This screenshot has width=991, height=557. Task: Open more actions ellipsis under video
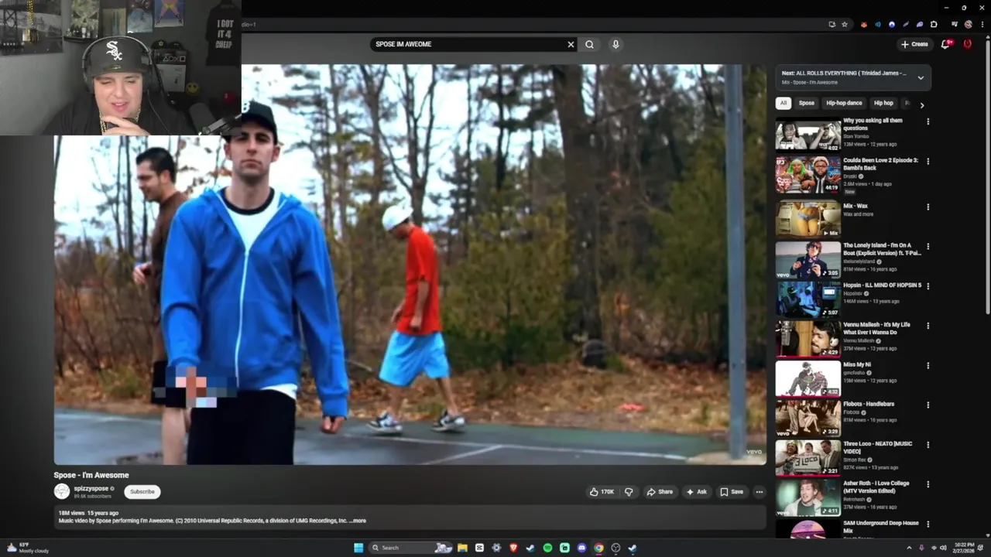coord(759,492)
